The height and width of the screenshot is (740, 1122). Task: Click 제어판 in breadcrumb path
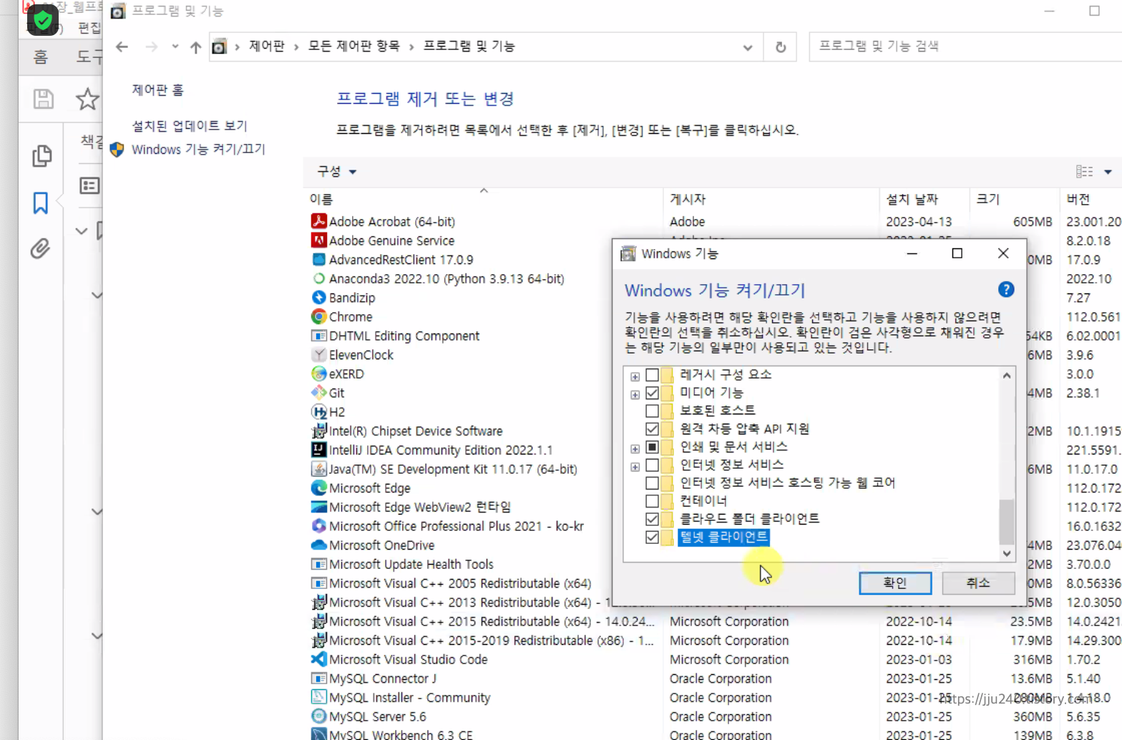point(267,47)
